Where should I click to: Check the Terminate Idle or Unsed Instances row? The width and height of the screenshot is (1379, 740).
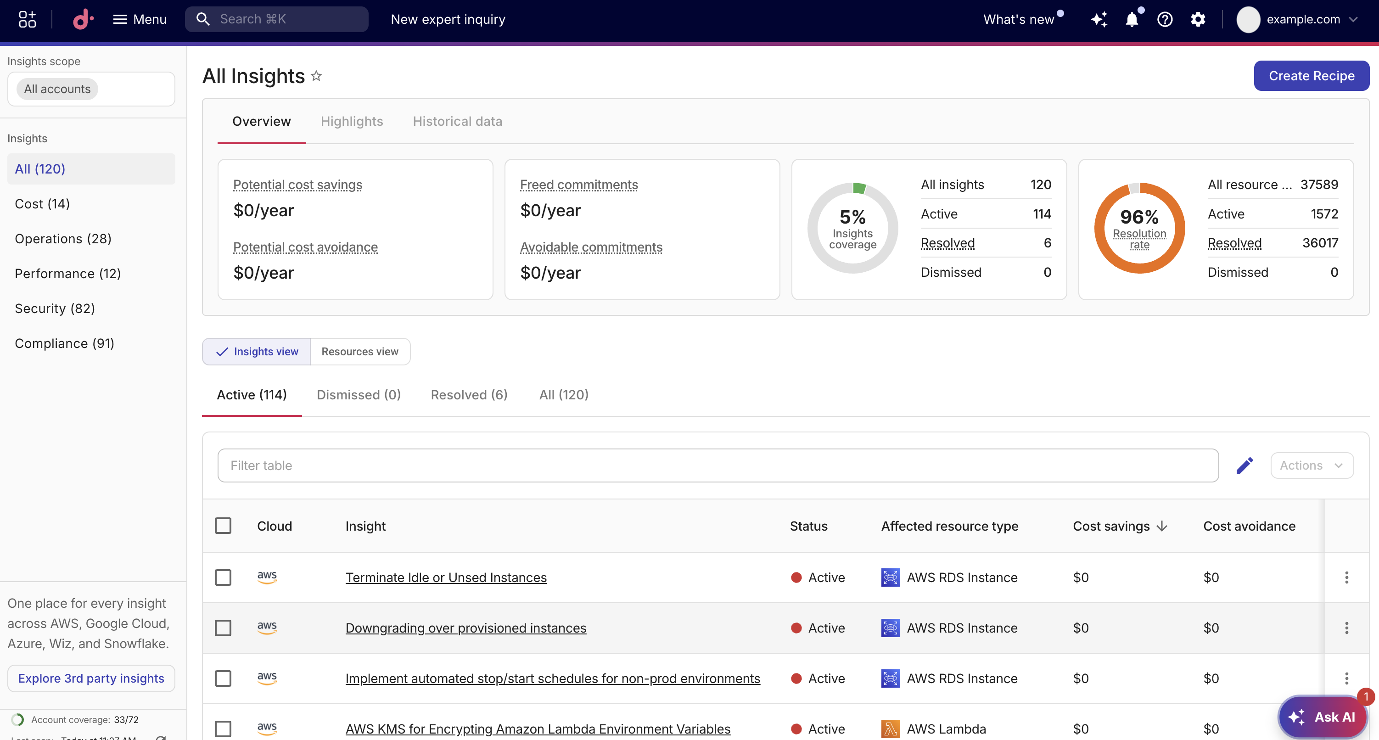pyautogui.click(x=223, y=578)
